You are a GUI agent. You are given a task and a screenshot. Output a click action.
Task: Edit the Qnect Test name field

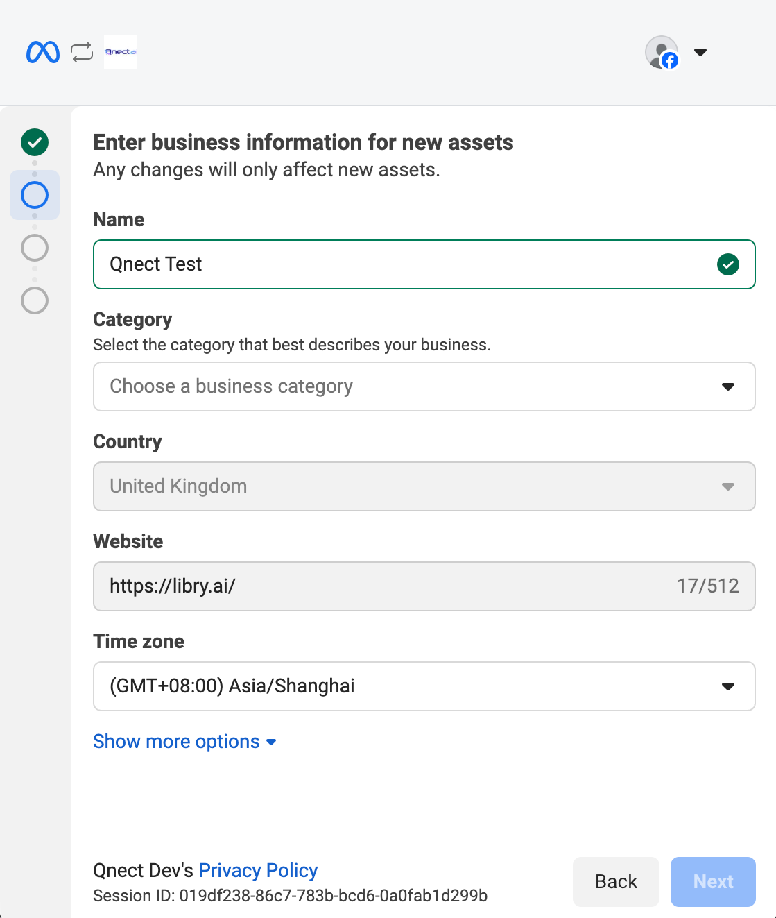pyautogui.click(x=424, y=264)
